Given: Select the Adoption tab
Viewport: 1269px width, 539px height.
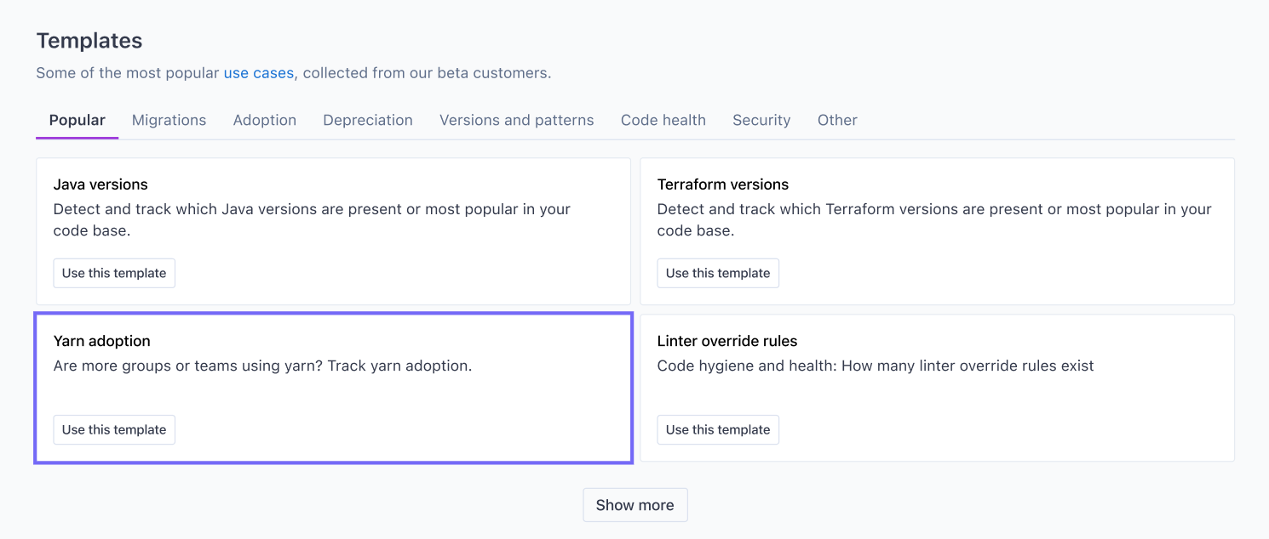Looking at the screenshot, I should coord(264,120).
